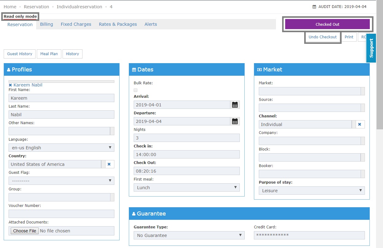Image resolution: width=383 pixels, height=248 pixels.
Task: Open the Rates & Packages tab
Action: tap(118, 24)
